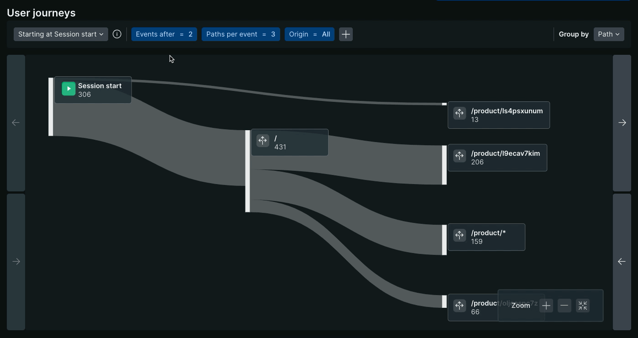Open the Group by Path dropdown
Image resolution: width=638 pixels, height=338 pixels.
pos(608,34)
